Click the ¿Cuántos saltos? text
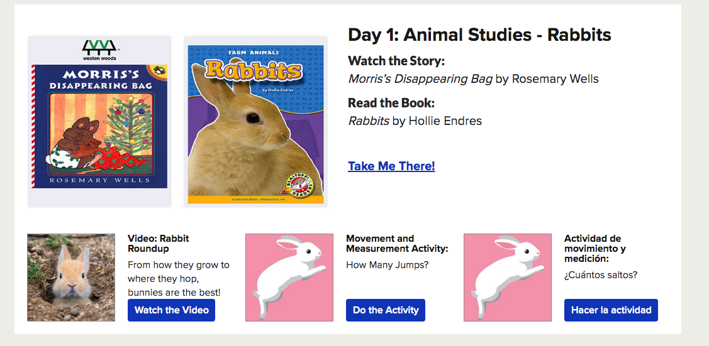The height and width of the screenshot is (346, 709). pos(601,275)
